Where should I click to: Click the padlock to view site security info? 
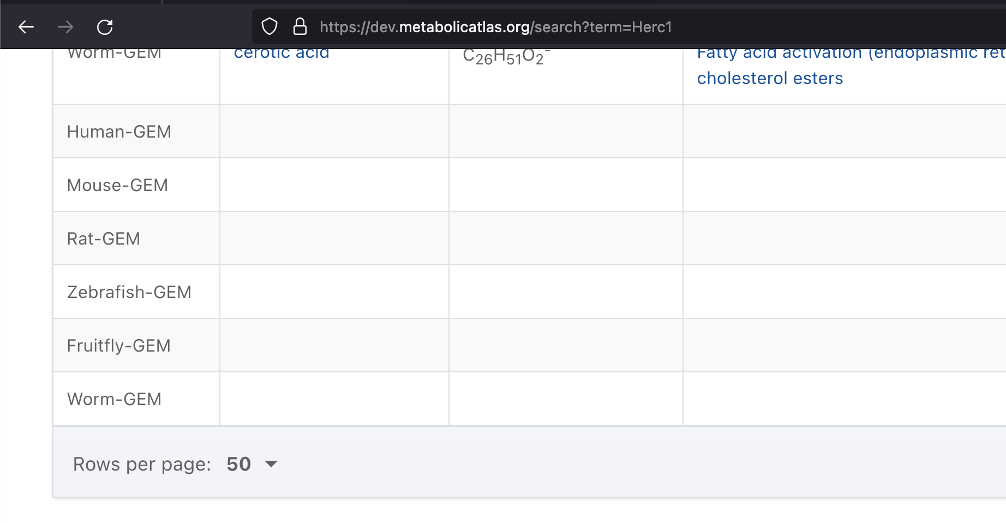(300, 26)
